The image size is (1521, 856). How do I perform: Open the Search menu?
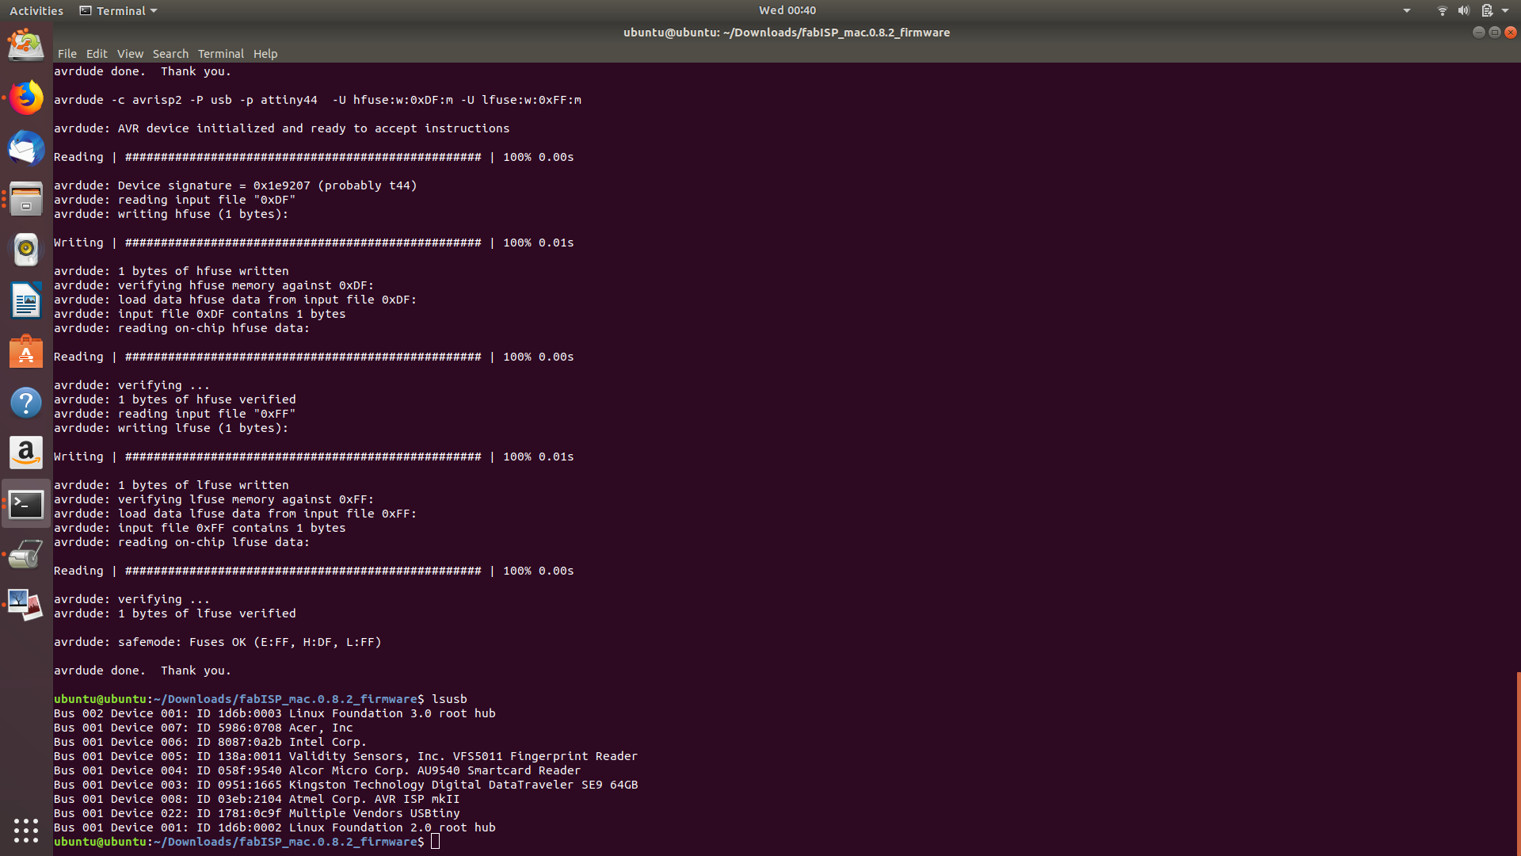click(x=170, y=54)
